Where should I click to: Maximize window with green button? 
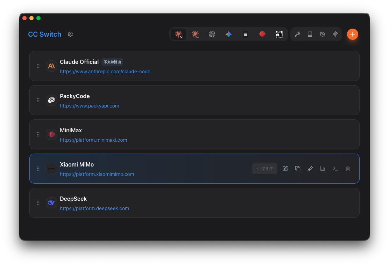coord(38,18)
